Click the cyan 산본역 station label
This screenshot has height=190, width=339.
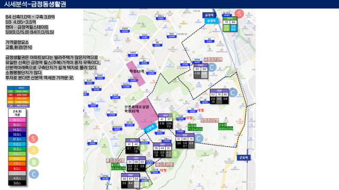coord(150,128)
